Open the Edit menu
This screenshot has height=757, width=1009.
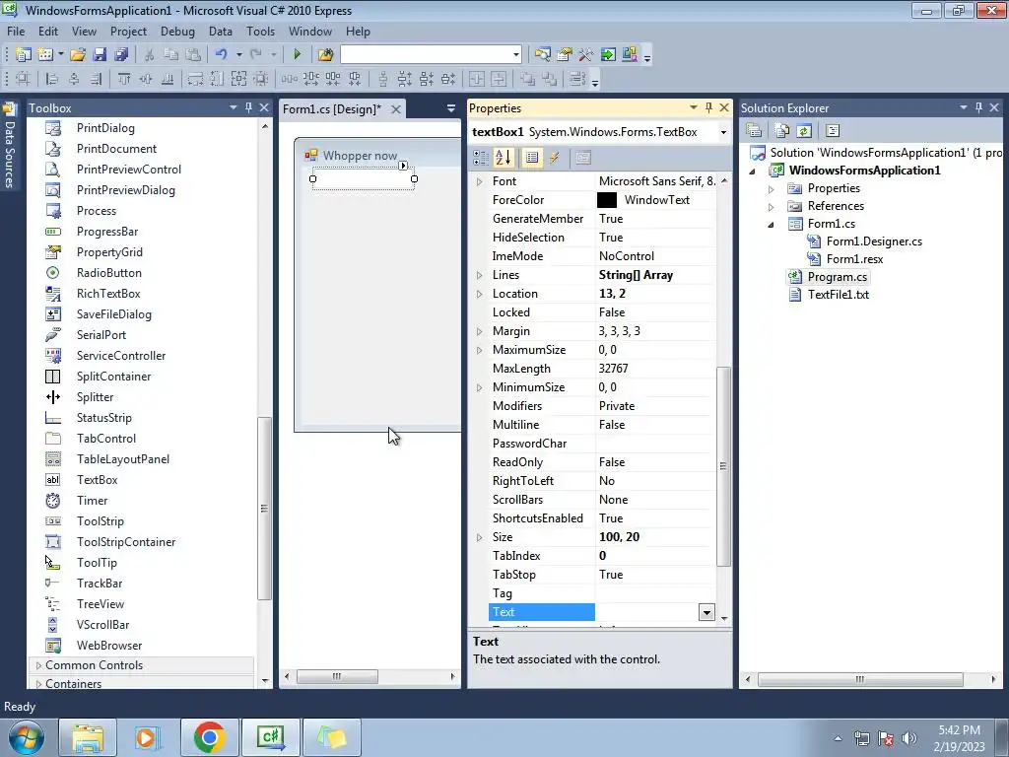[47, 31]
